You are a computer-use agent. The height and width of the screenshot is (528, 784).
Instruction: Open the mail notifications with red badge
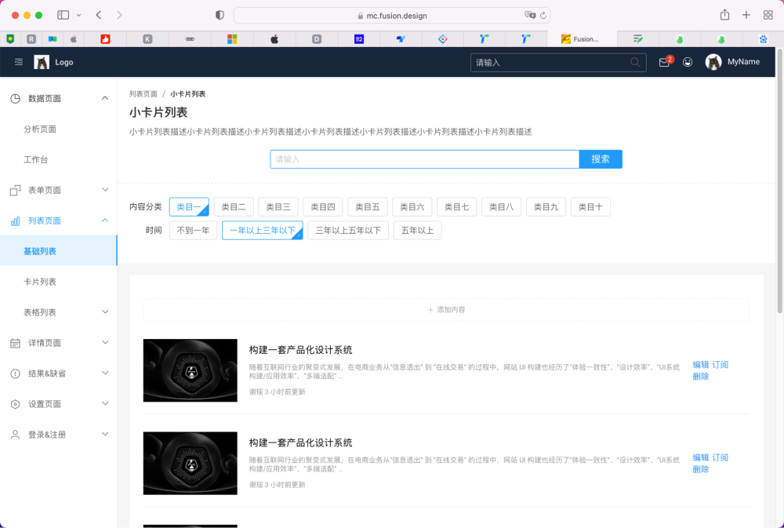pos(662,62)
